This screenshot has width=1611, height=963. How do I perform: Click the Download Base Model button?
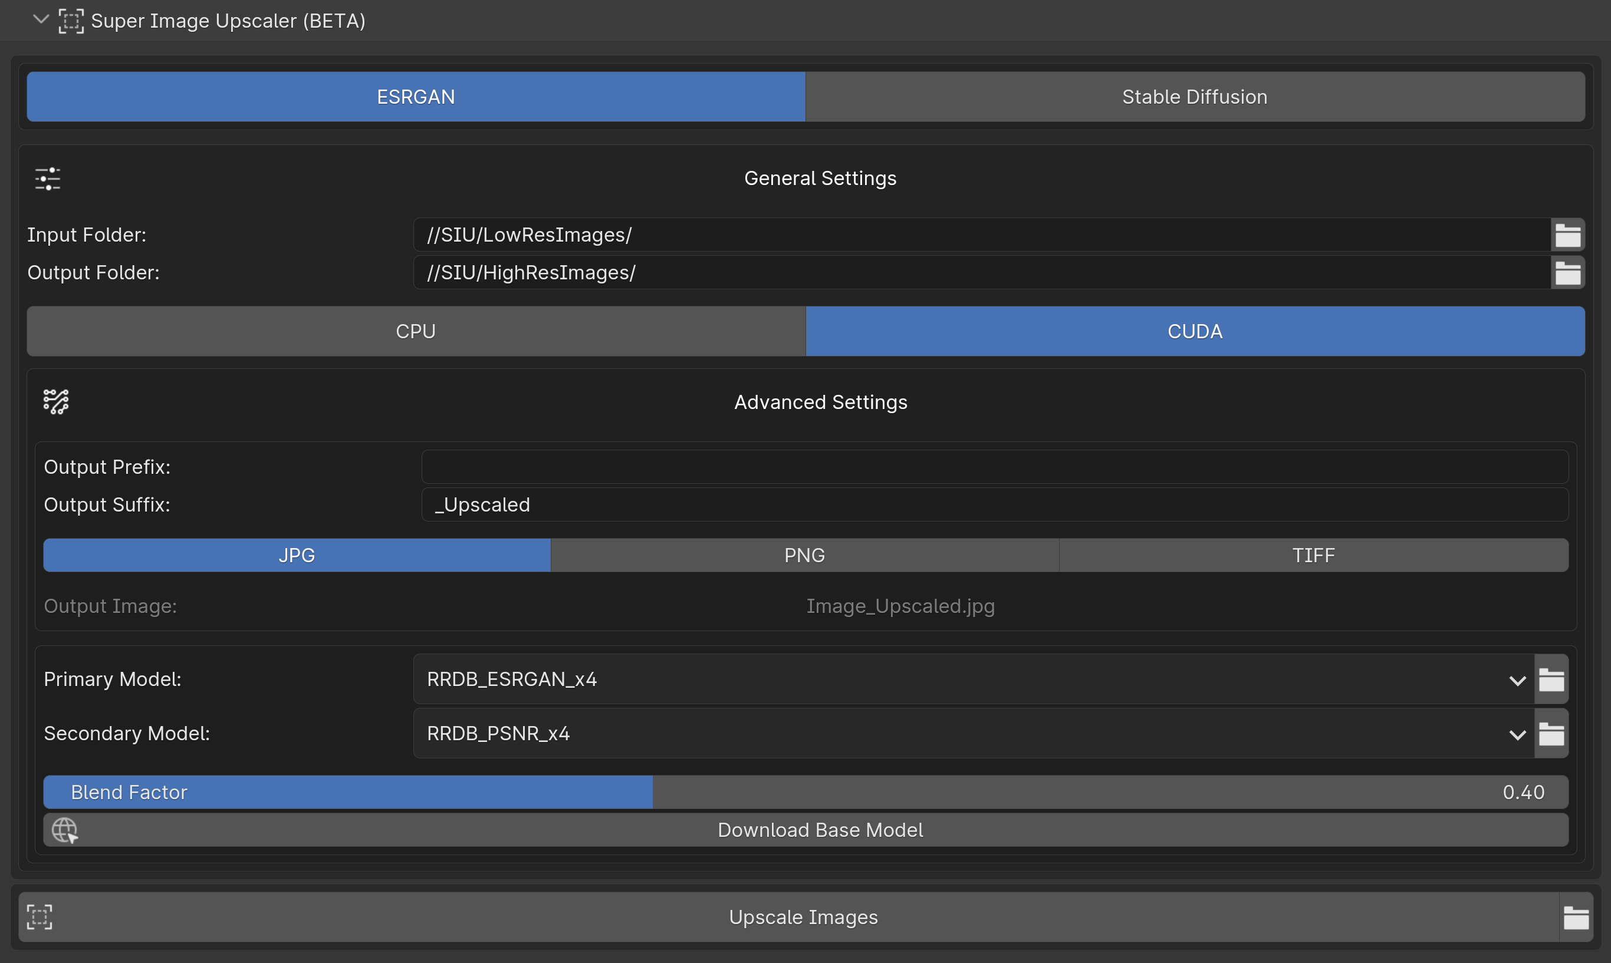pos(820,829)
